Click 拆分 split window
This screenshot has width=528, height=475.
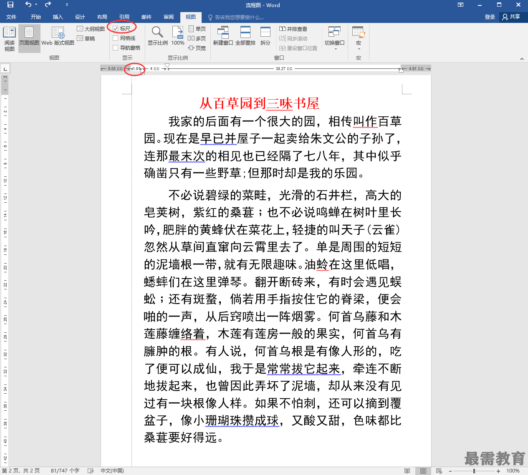pyautogui.click(x=265, y=36)
